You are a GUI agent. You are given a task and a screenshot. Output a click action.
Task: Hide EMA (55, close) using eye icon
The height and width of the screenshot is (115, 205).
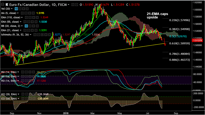[x=25, y=22]
